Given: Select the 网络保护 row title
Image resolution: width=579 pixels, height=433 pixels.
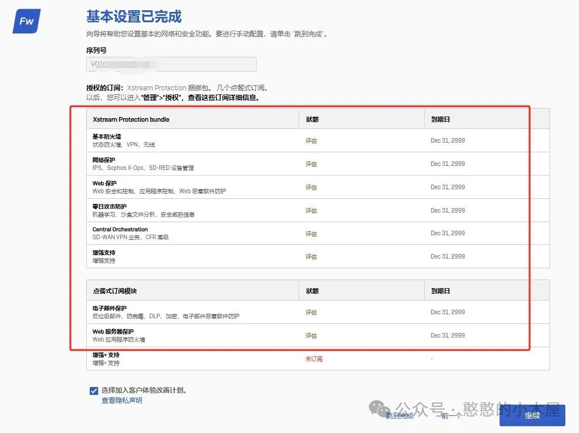Looking at the screenshot, I should pos(104,160).
